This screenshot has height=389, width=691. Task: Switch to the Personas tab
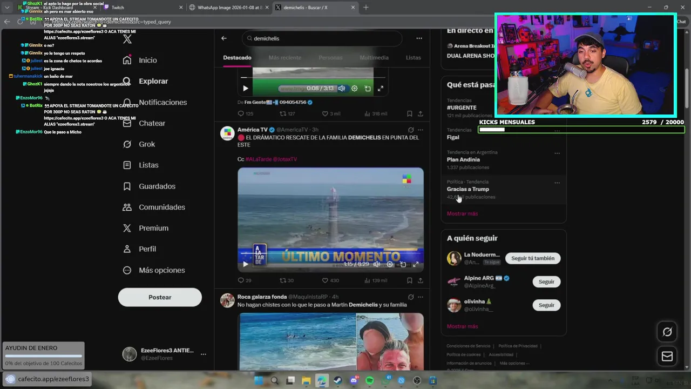click(x=330, y=57)
